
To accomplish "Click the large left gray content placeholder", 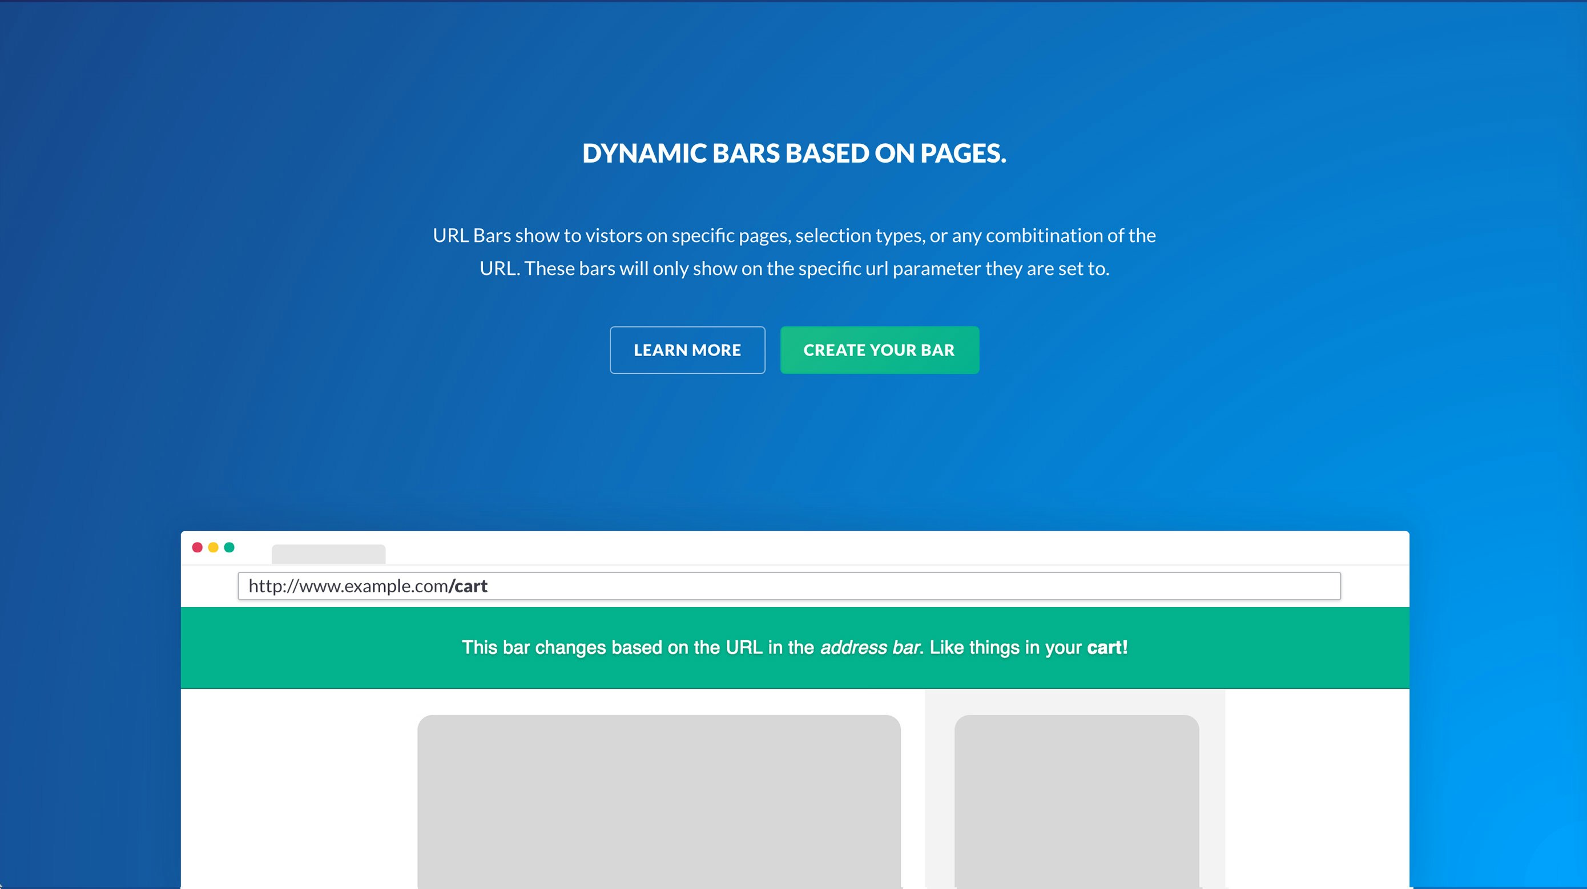I will (659, 801).
